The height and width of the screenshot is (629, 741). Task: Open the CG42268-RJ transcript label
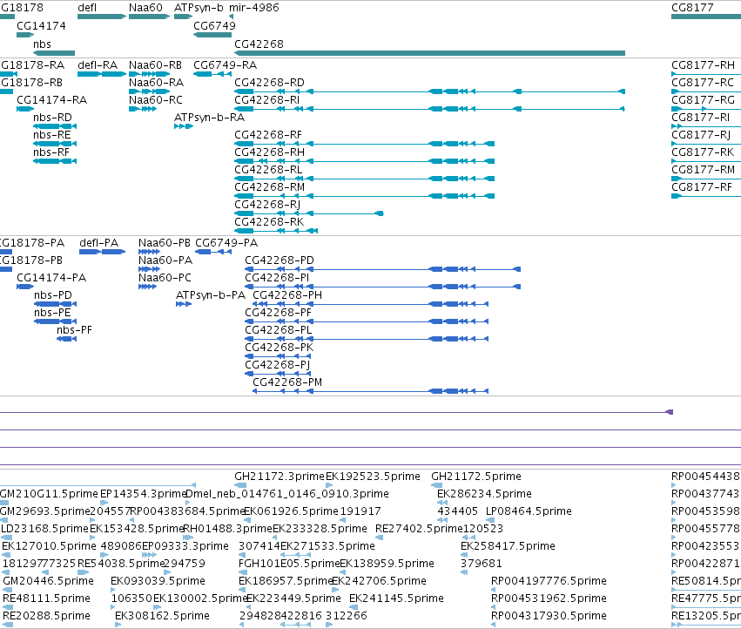tap(267, 205)
